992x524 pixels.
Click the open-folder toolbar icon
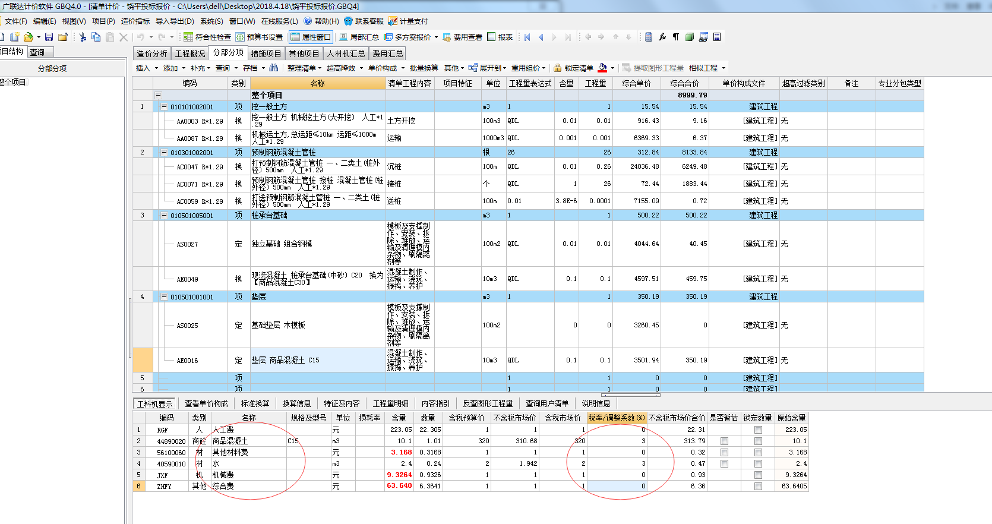click(x=28, y=37)
